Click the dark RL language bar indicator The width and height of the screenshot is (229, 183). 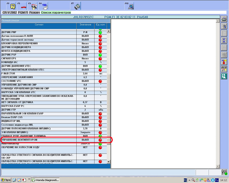pos(185,180)
